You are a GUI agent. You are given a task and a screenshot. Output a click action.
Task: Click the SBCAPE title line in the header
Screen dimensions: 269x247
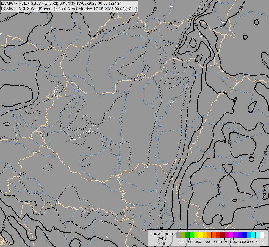[x=60, y=3]
